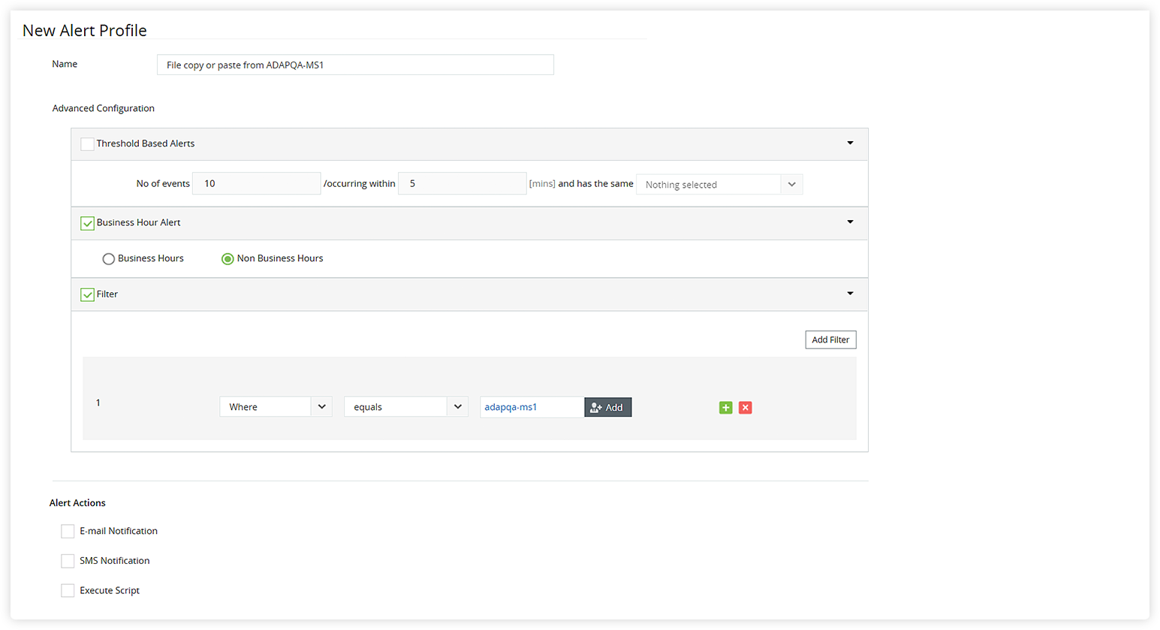This screenshot has width=1160, height=630.
Task: Select the Non Business Hours radio button
Action: point(227,258)
